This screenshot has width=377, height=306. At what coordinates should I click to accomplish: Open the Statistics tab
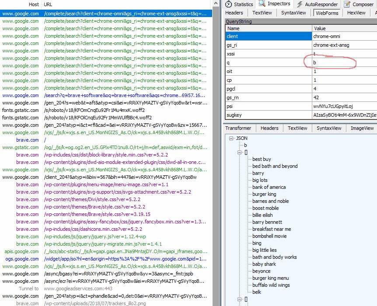click(239, 4)
